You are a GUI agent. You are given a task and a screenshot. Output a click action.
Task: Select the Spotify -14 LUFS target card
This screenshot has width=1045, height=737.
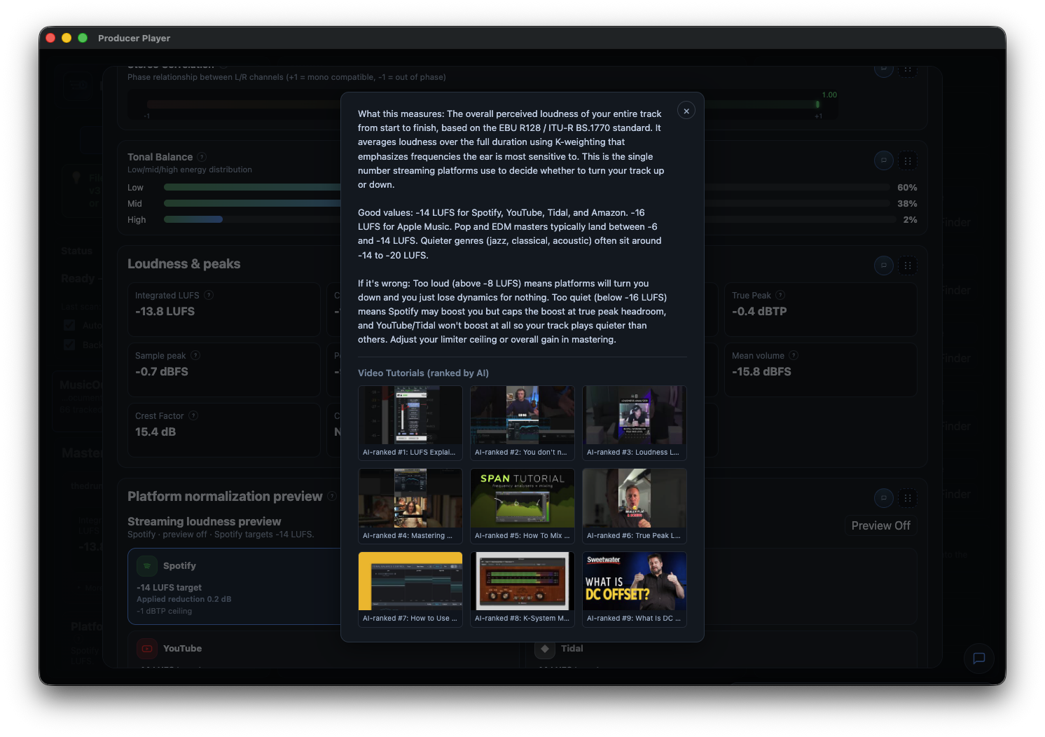click(x=235, y=586)
